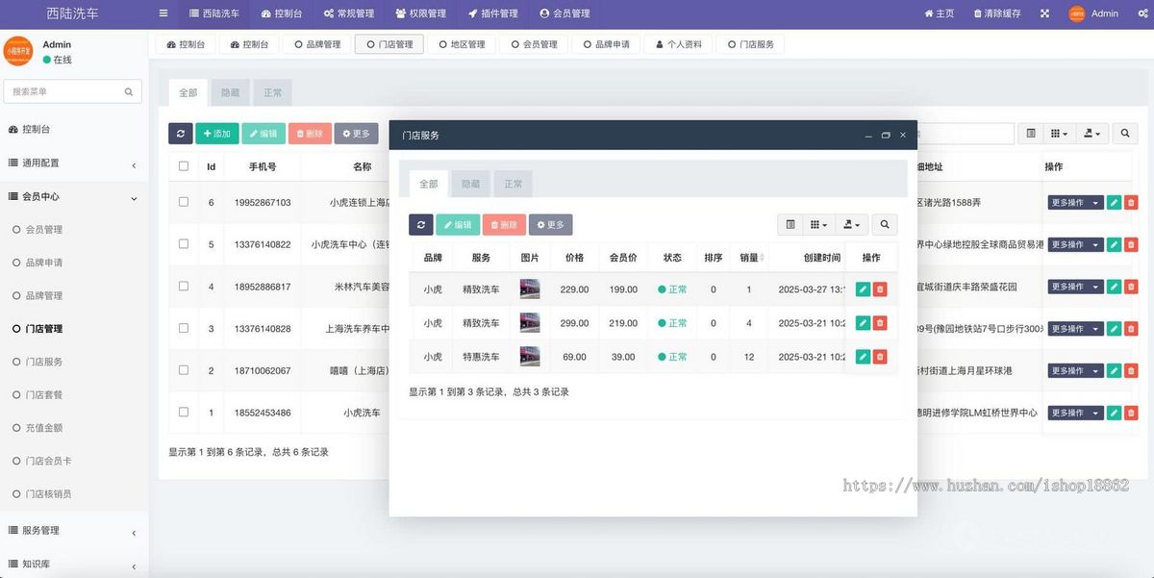
Task: Expand the 服务管理 sidebar section
Action: [74, 530]
